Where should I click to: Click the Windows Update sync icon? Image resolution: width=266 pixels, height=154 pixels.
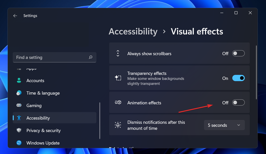pos(19,143)
